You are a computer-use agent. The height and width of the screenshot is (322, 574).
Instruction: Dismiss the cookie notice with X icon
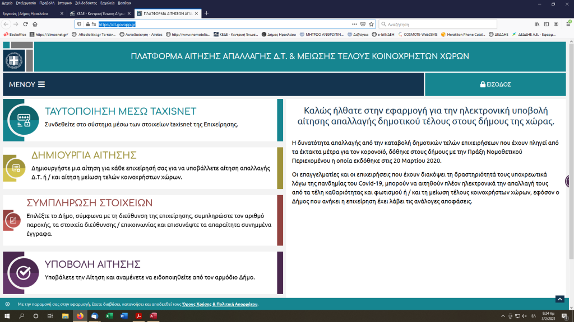point(7,304)
